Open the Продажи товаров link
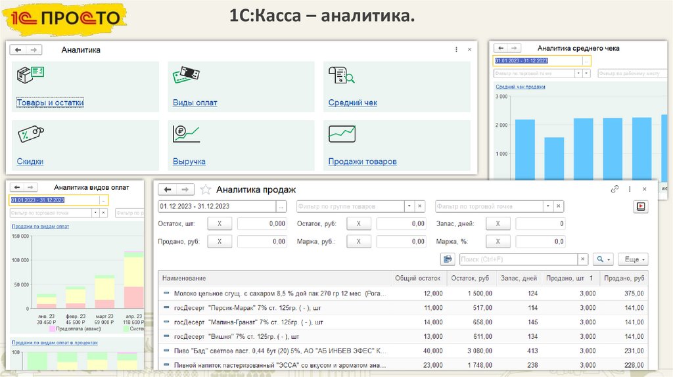Screen dimensions: 673x377 click(x=362, y=162)
